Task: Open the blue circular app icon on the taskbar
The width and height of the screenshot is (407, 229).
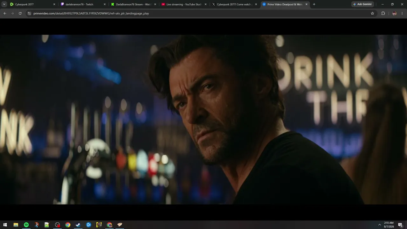Action: (x=88, y=225)
